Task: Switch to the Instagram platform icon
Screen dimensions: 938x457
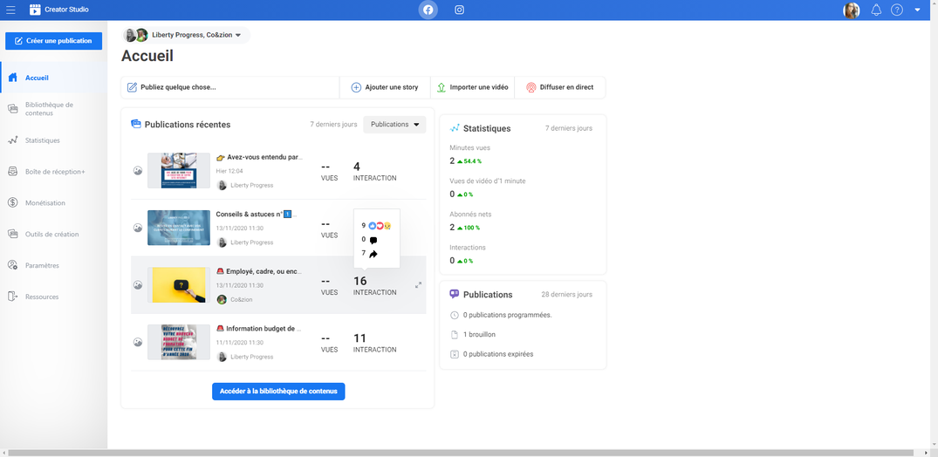Action: 459,10
